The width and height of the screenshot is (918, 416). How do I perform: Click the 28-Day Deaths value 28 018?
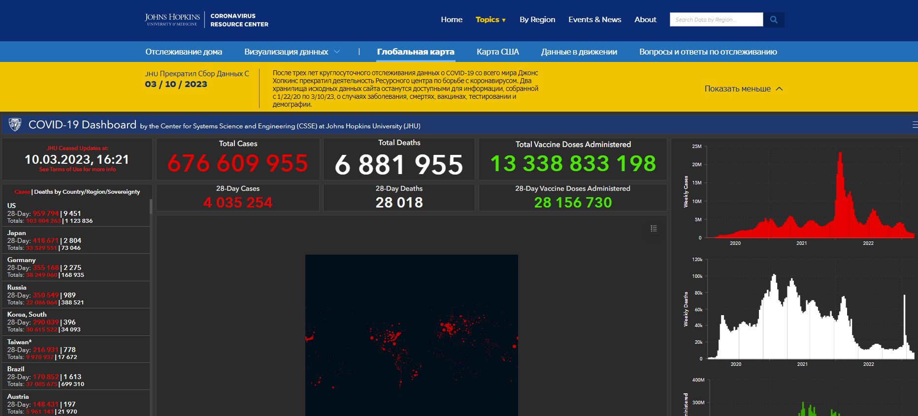click(399, 203)
